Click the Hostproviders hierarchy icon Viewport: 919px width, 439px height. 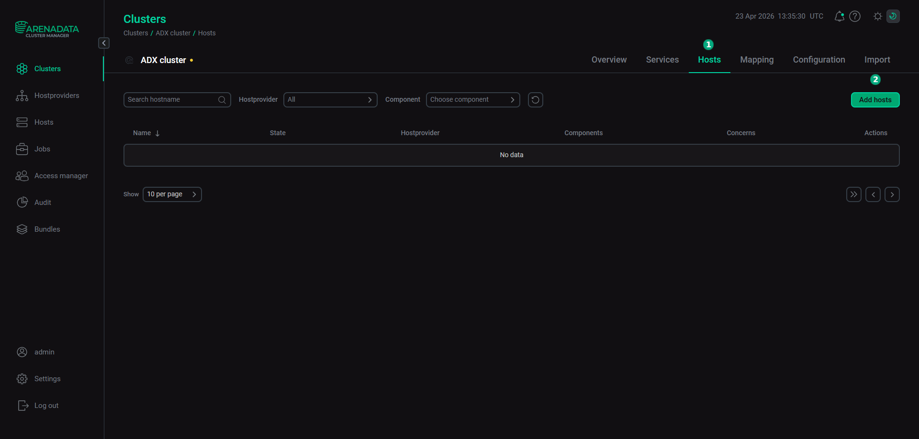pos(22,96)
